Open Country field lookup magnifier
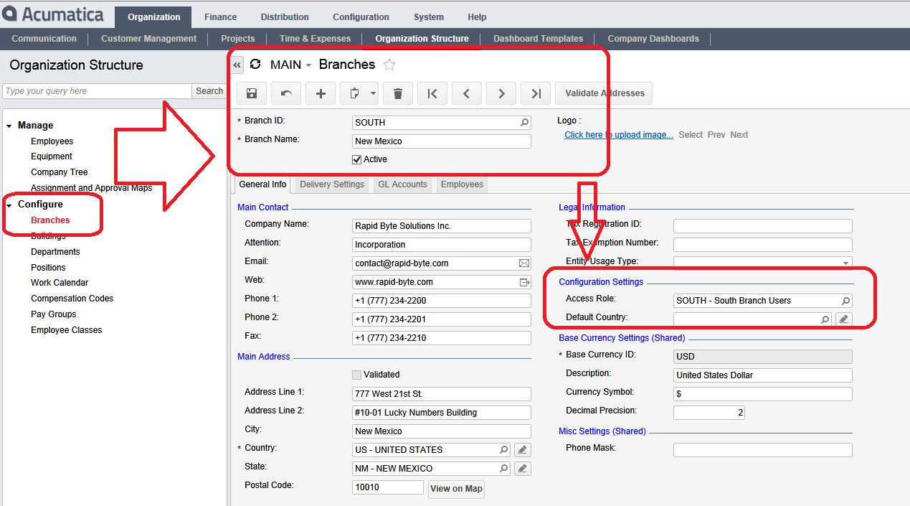This screenshot has width=910, height=506. tap(504, 450)
